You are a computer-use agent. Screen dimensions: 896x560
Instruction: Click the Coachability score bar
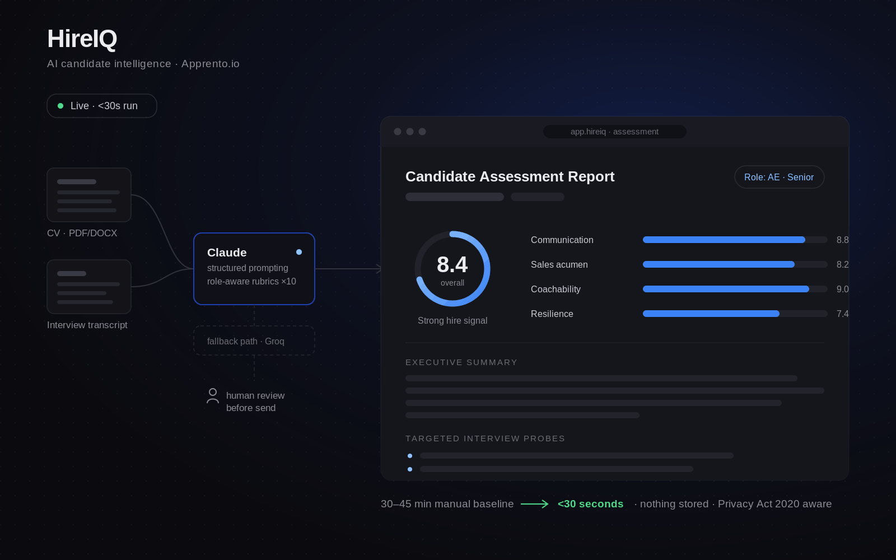(x=735, y=289)
